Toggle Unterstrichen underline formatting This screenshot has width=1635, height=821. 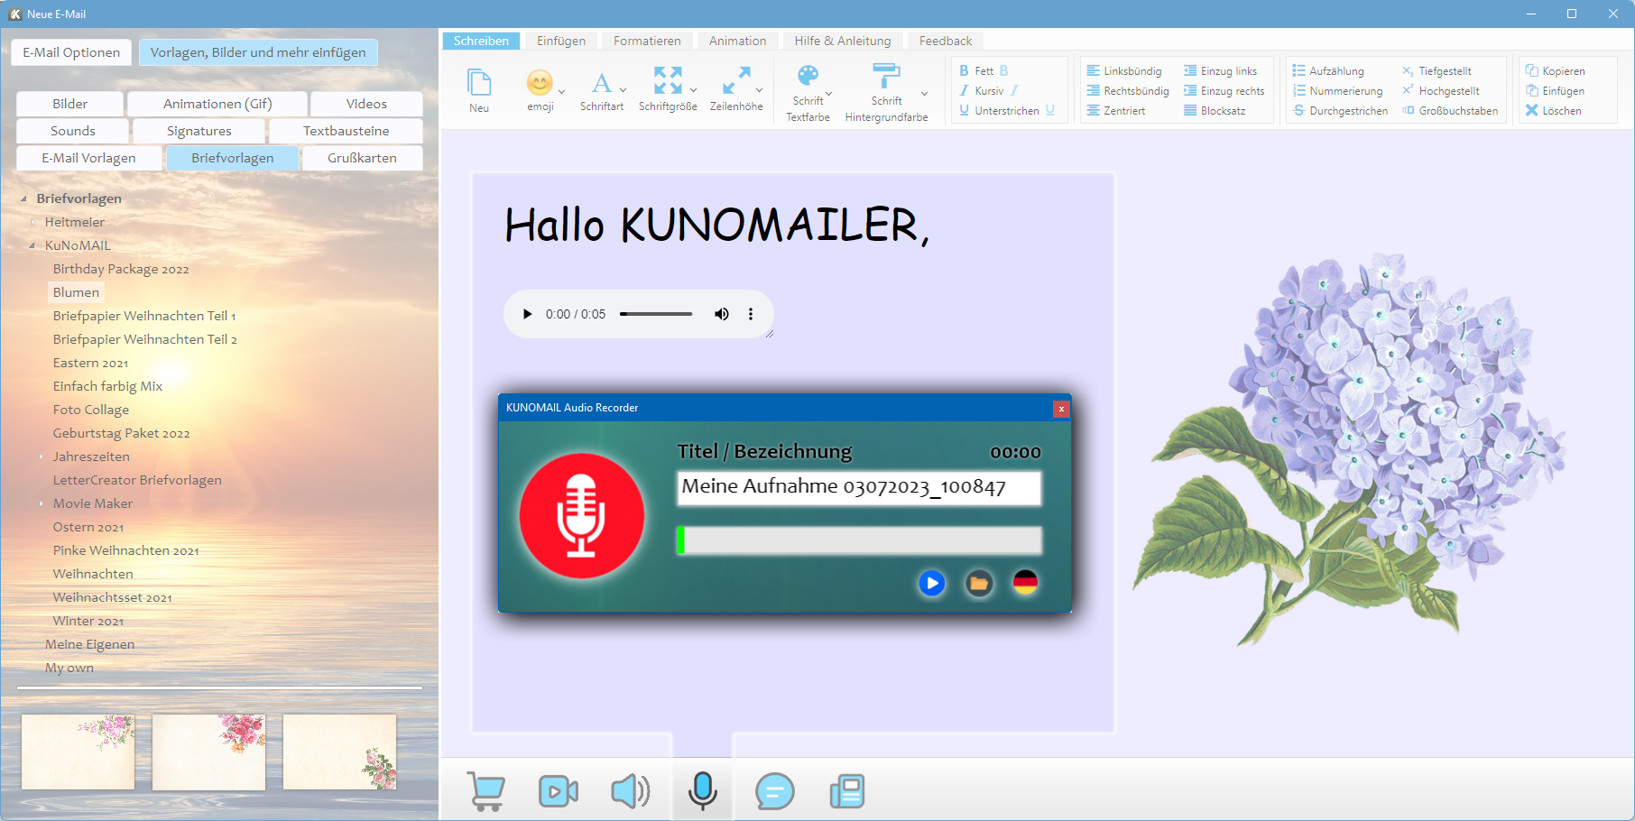tap(1006, 110)
